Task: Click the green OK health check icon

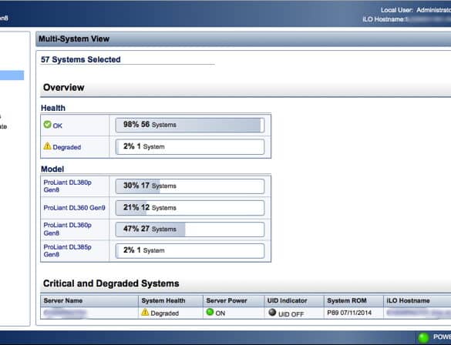Action: click(48, 125)
